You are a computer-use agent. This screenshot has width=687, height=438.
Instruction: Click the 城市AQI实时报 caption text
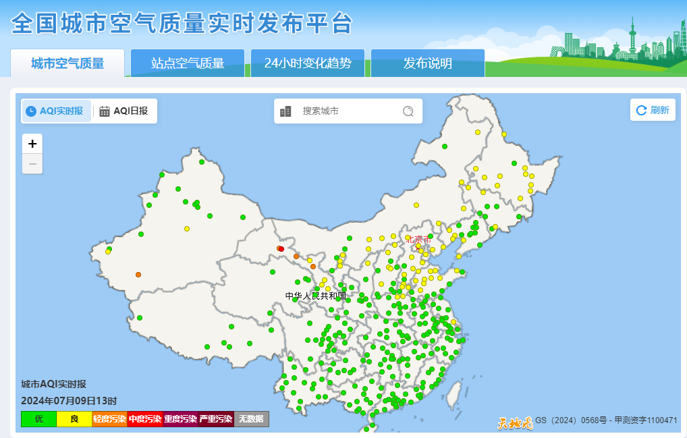click(53, 385)
